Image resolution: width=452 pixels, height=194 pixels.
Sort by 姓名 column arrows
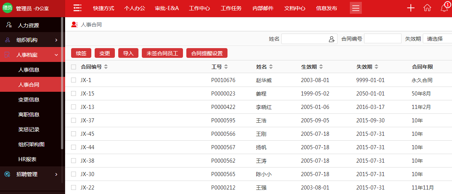pyautogui.click(x=271, y=67)
